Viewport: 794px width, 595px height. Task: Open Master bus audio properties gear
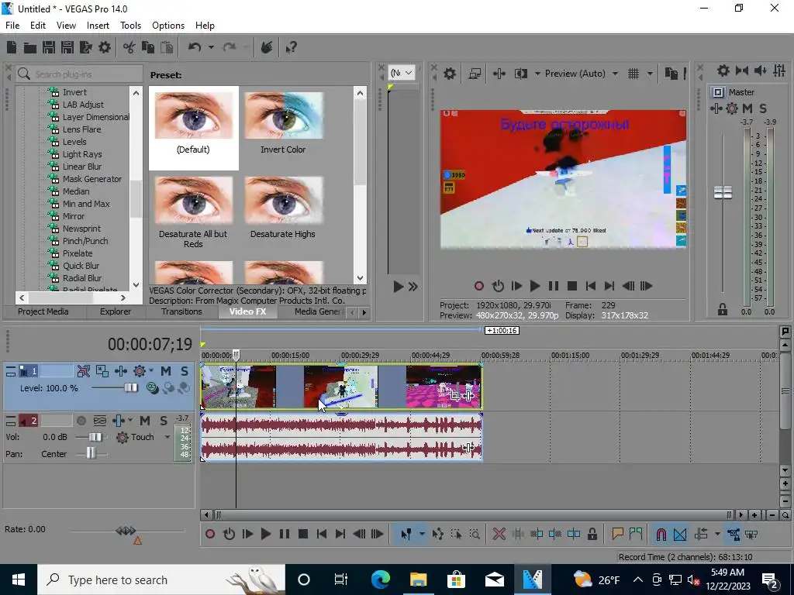point(732,108)
